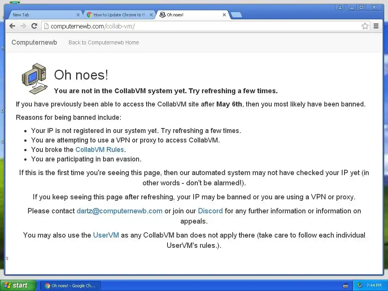Screen dimensions: 388x291
Task: Click the dartz@computernewb.com email link
Action: click(x=119, y=211)
